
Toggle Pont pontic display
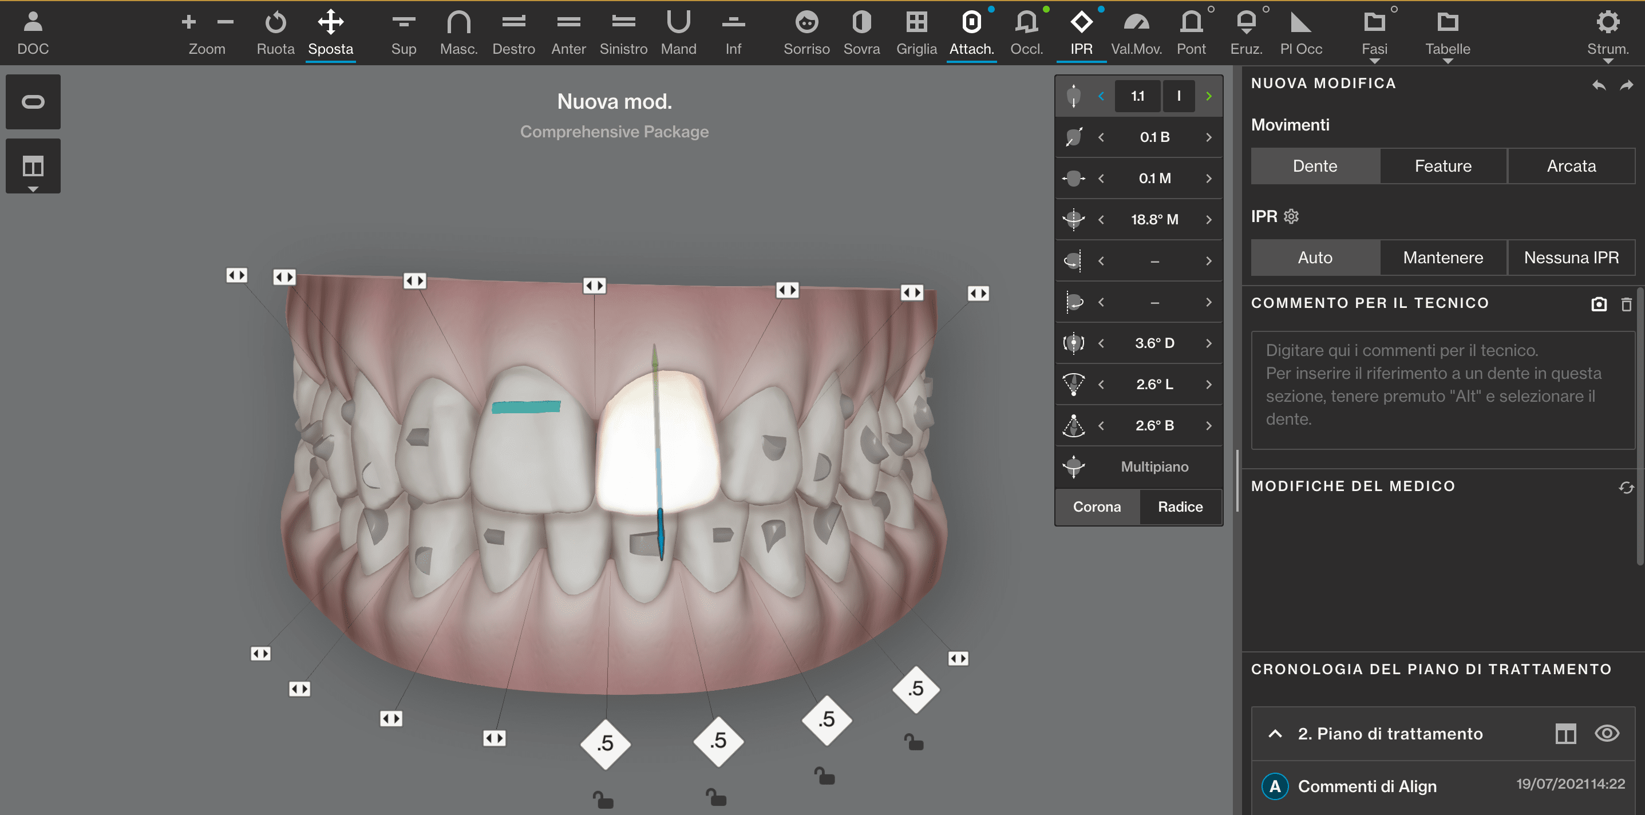1191,33
